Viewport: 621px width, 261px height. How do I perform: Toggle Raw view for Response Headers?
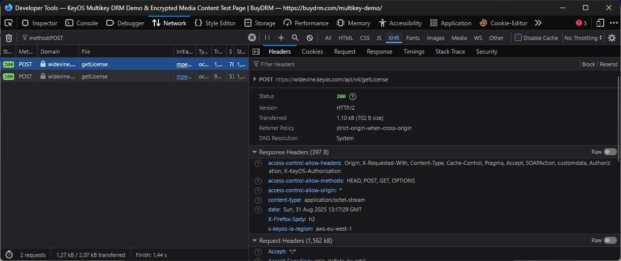(610, 152)
